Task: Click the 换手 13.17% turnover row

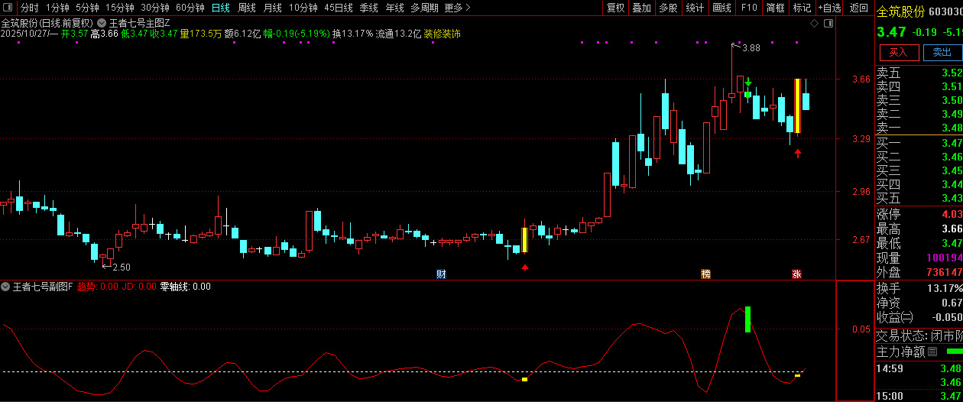Action: (919, 288)
